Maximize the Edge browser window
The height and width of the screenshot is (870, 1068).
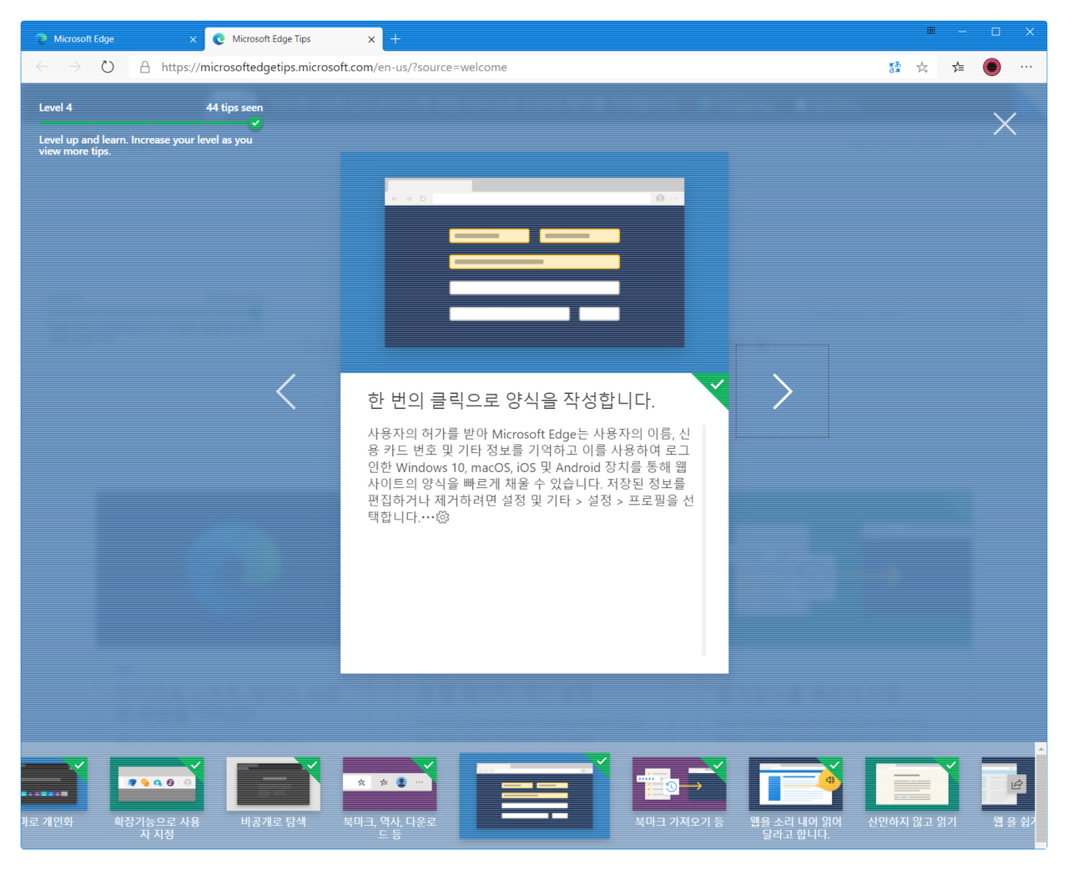pos(995,32)
